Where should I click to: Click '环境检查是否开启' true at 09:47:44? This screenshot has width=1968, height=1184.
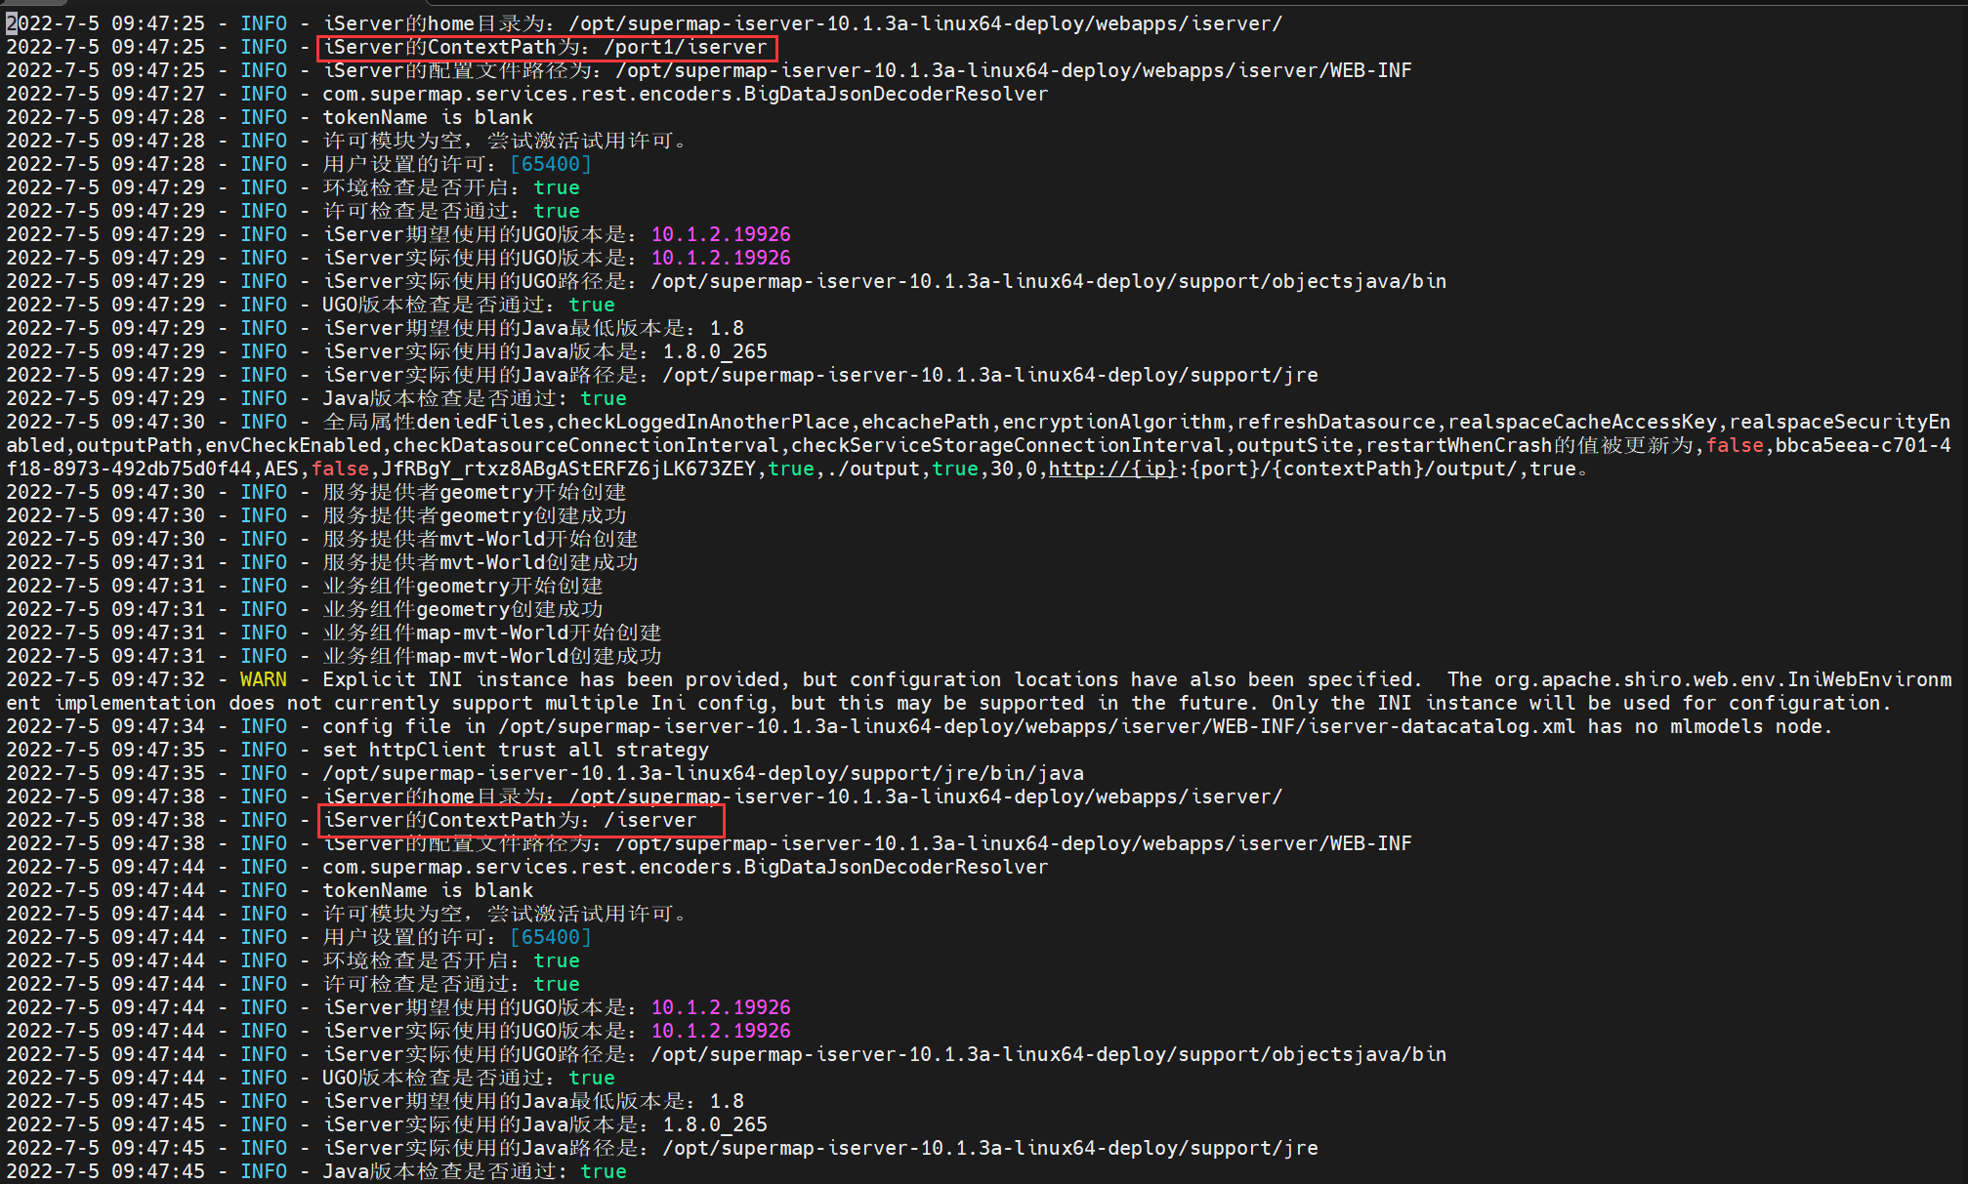pyautogui.click(x=557, y=960)
